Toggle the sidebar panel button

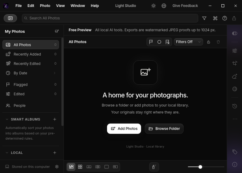[x=10, y=18]
